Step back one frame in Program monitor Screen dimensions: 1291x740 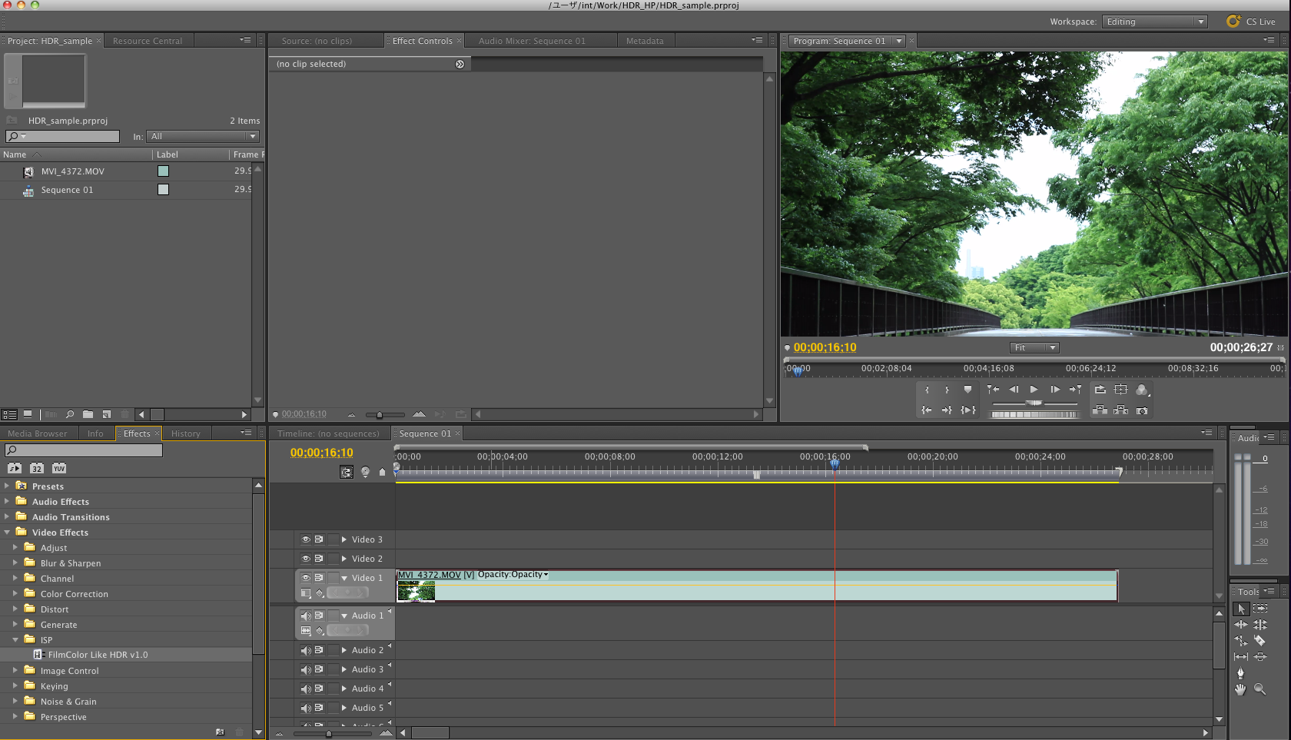click(x=1014, y=390)
